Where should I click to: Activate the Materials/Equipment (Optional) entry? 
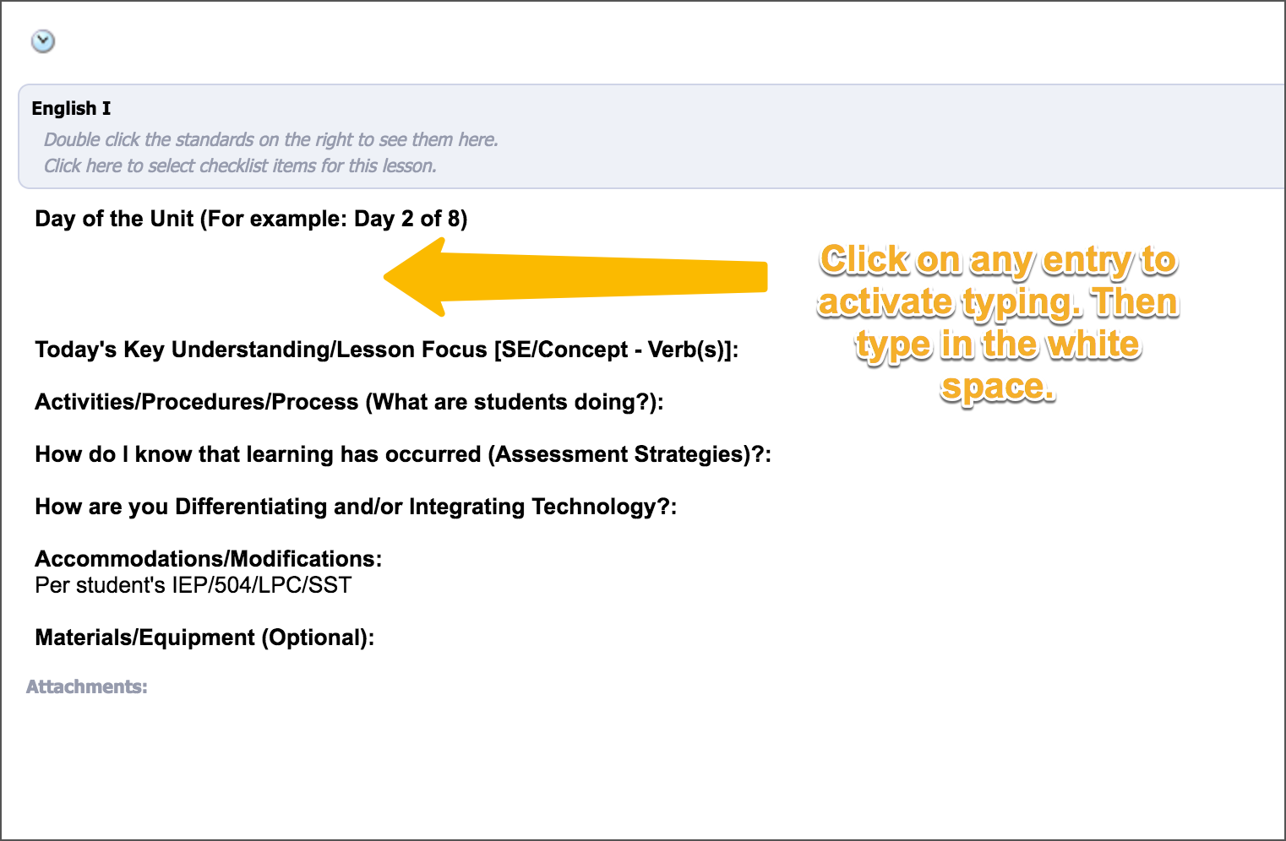pos(204,638)
